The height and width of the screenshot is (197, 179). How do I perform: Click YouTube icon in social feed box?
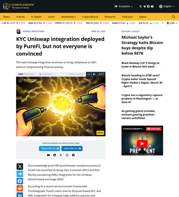click(48, 155)
